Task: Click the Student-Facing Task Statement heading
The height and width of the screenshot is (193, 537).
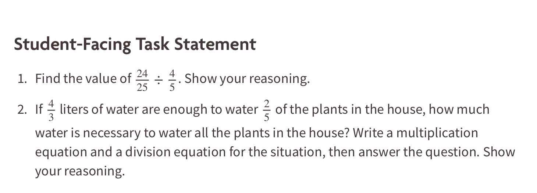Action: 135,44
